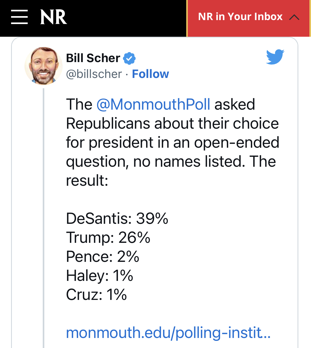Open the hamburger navigation menu
Image resolution: width=311 pixels, height=348 pixels.
19,17
